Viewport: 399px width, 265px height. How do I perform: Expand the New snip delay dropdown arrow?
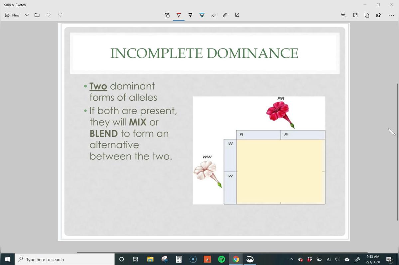[x=27, y=15]
